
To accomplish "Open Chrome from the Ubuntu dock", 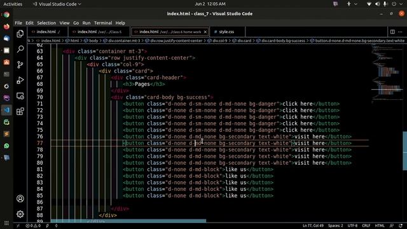I will point(6,15).
